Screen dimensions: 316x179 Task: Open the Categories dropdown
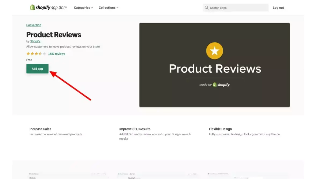83,8
